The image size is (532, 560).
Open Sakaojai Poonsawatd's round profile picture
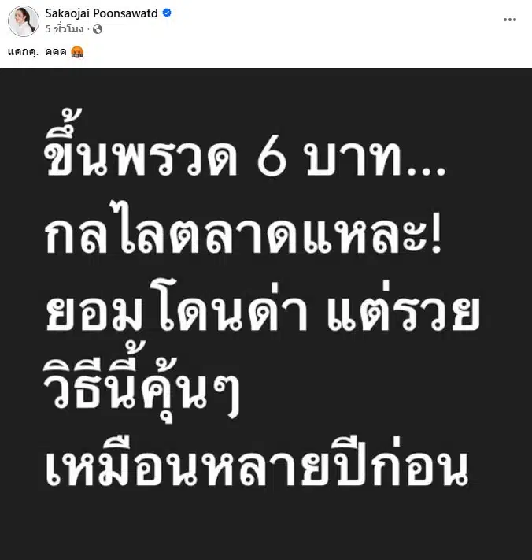(24, 21)
